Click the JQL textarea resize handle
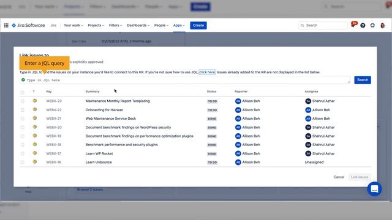 349,82
